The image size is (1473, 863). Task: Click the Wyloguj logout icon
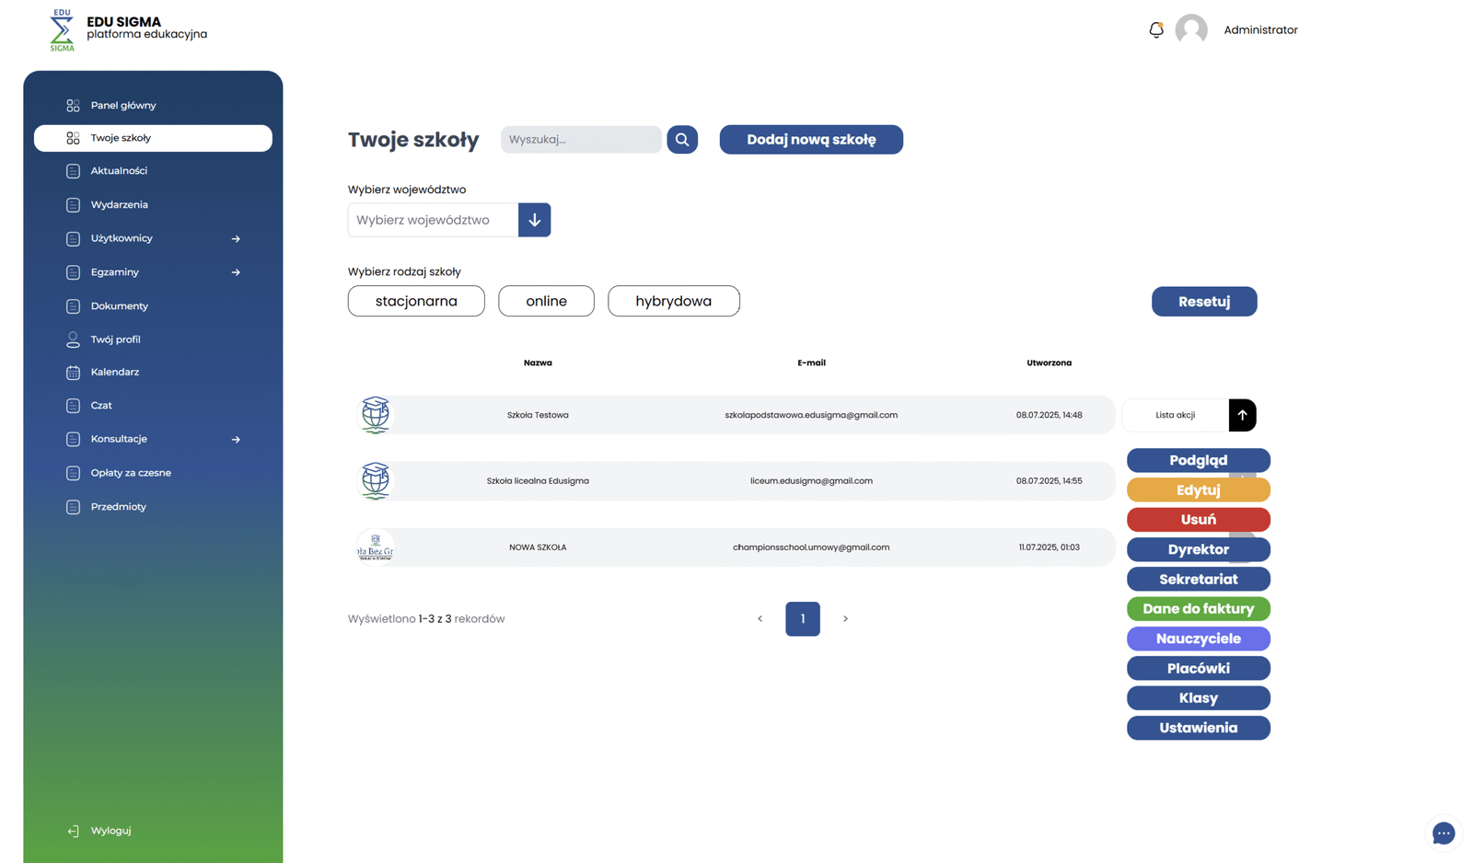click(73, 831)
